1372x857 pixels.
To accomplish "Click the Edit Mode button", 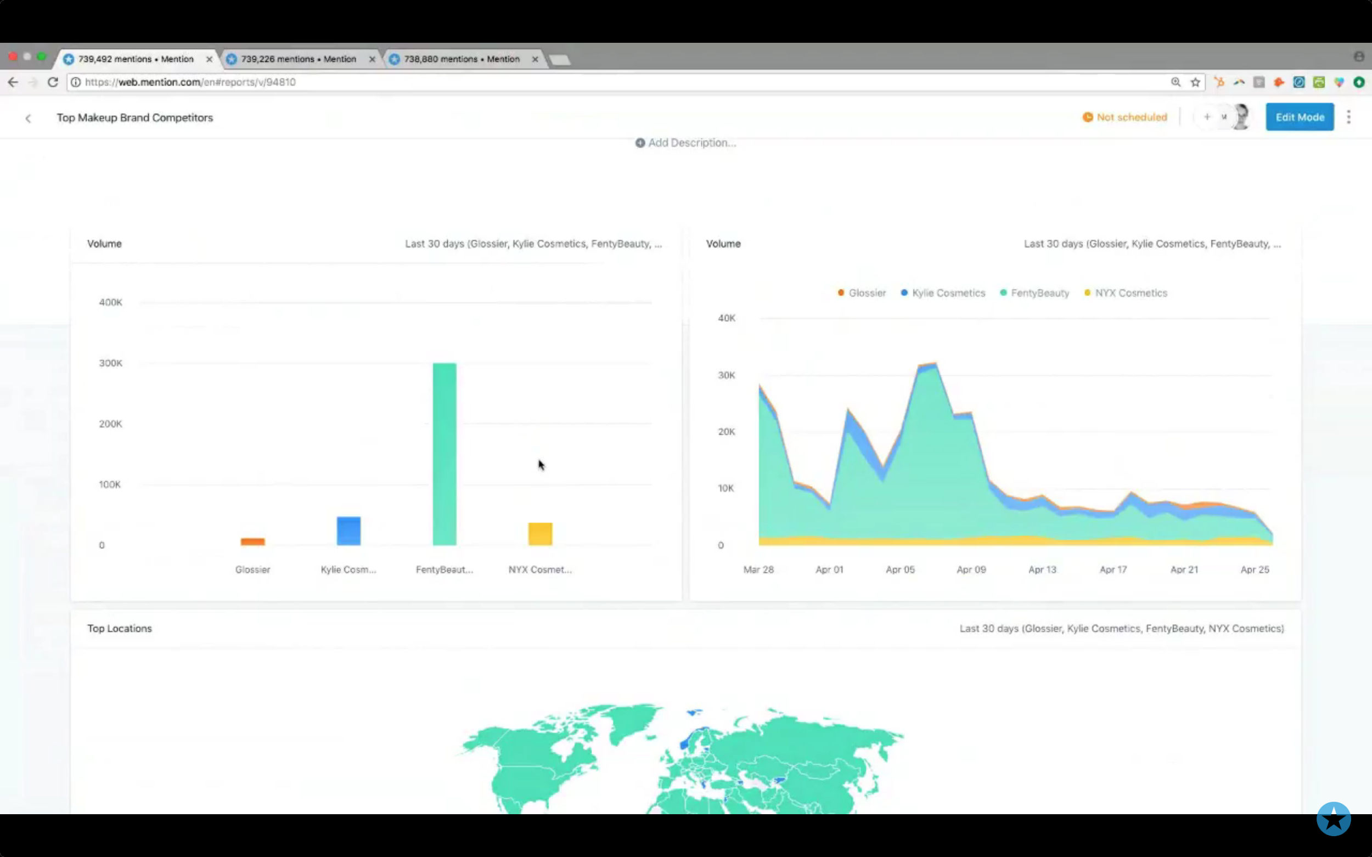I will 1300,117.
